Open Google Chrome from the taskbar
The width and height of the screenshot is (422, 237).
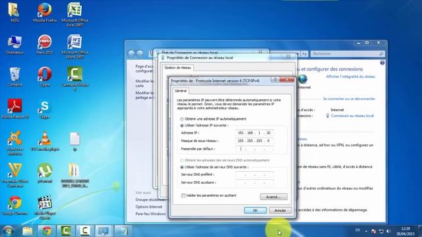point(47,231)
